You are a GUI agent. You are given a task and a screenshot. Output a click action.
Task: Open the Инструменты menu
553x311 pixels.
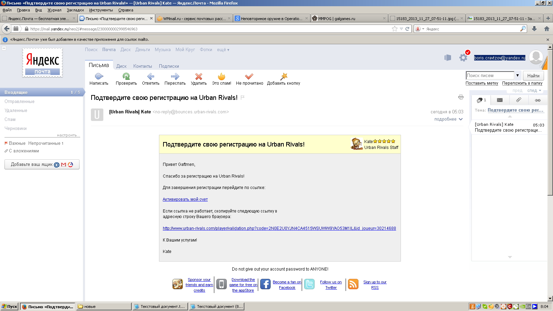point(101,10)
